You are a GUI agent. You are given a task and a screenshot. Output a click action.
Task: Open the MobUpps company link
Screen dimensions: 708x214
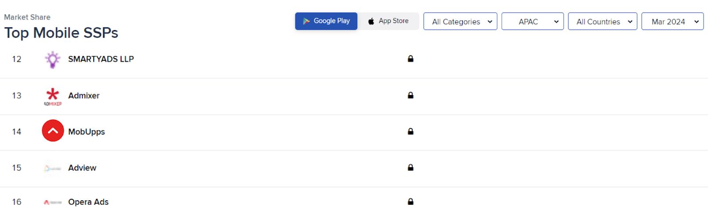tap(86, 132)
